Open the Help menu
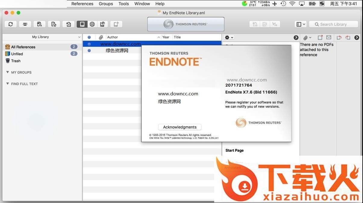The height and width of the screenshot is (203, 363). coord(160,4)
